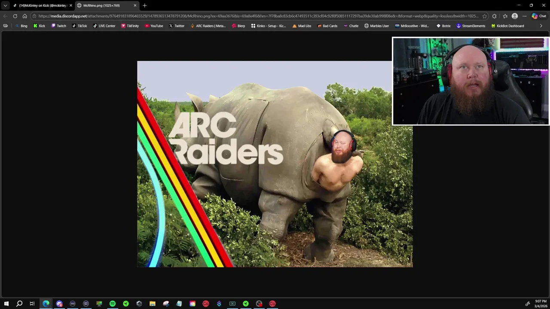This screenshot has height=309, width=550.
Task: Open the MrBoostlive Widget bookmark
Action: pos(412,26)
